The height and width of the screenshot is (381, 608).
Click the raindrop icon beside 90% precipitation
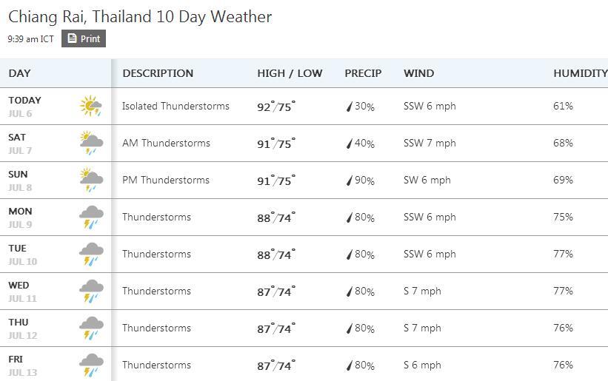coord(350,181)
